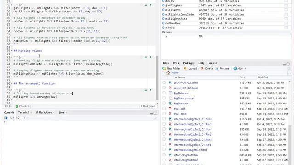Check the box for HW1.pdf
The height and width of the screenshot is (165, 294).
164,109
